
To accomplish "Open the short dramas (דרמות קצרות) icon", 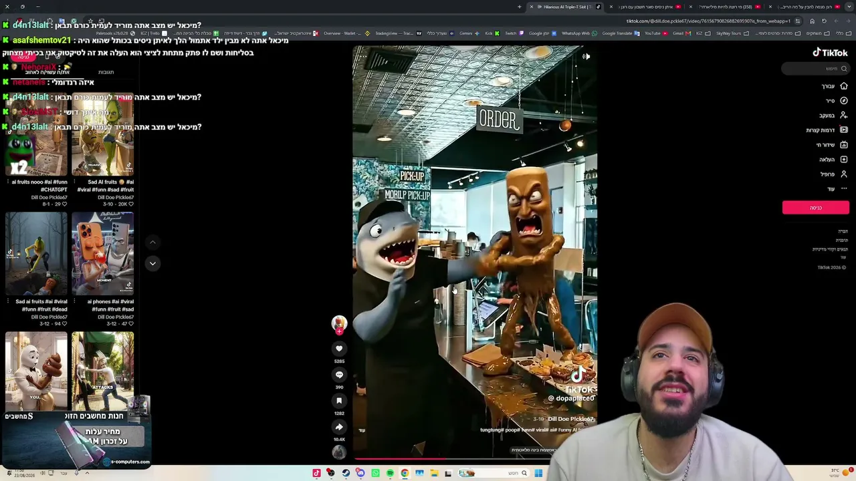I will (843, 130).
